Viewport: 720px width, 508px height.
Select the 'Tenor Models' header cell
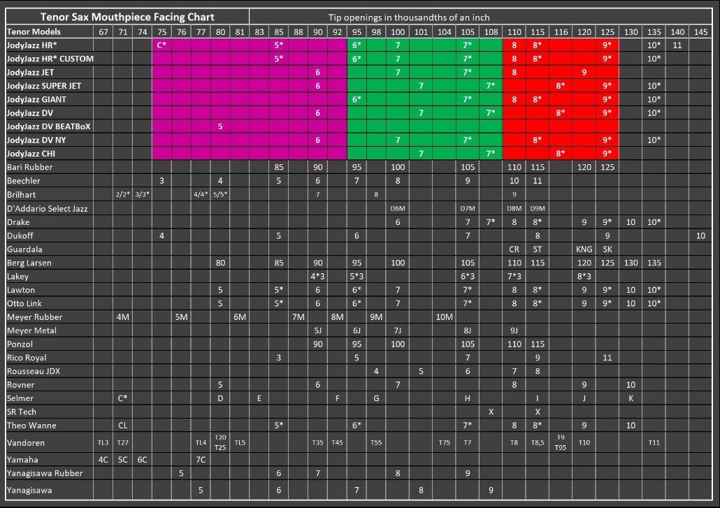point(34,31)
